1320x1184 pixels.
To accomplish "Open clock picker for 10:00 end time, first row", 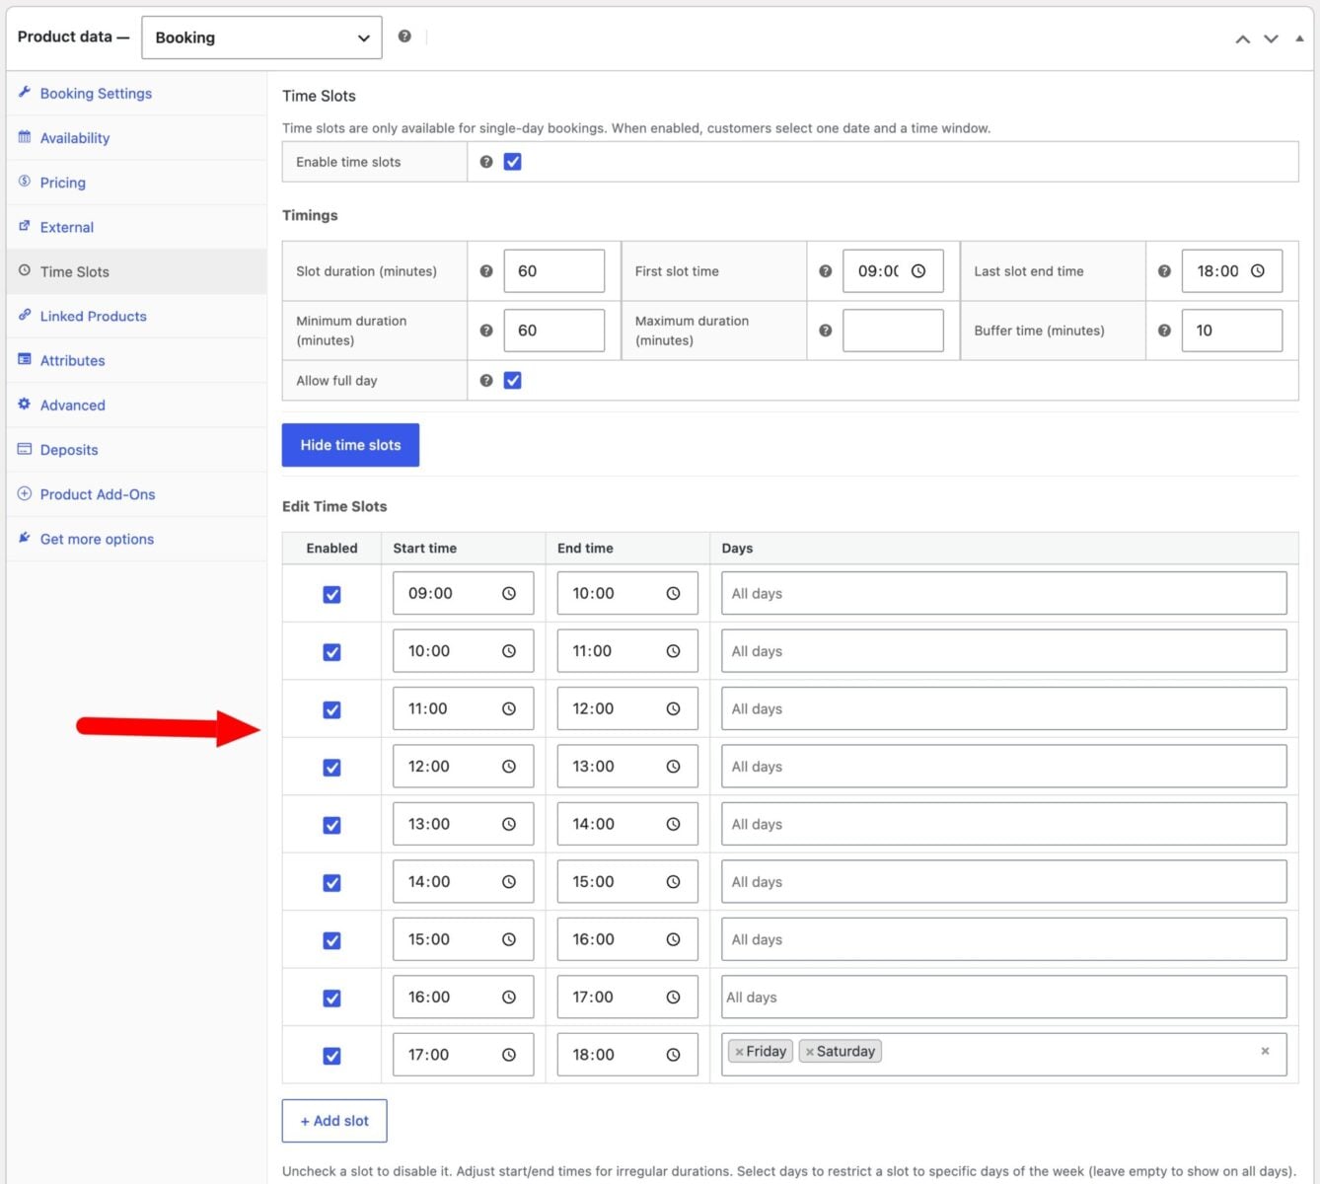I will point(673,594).
